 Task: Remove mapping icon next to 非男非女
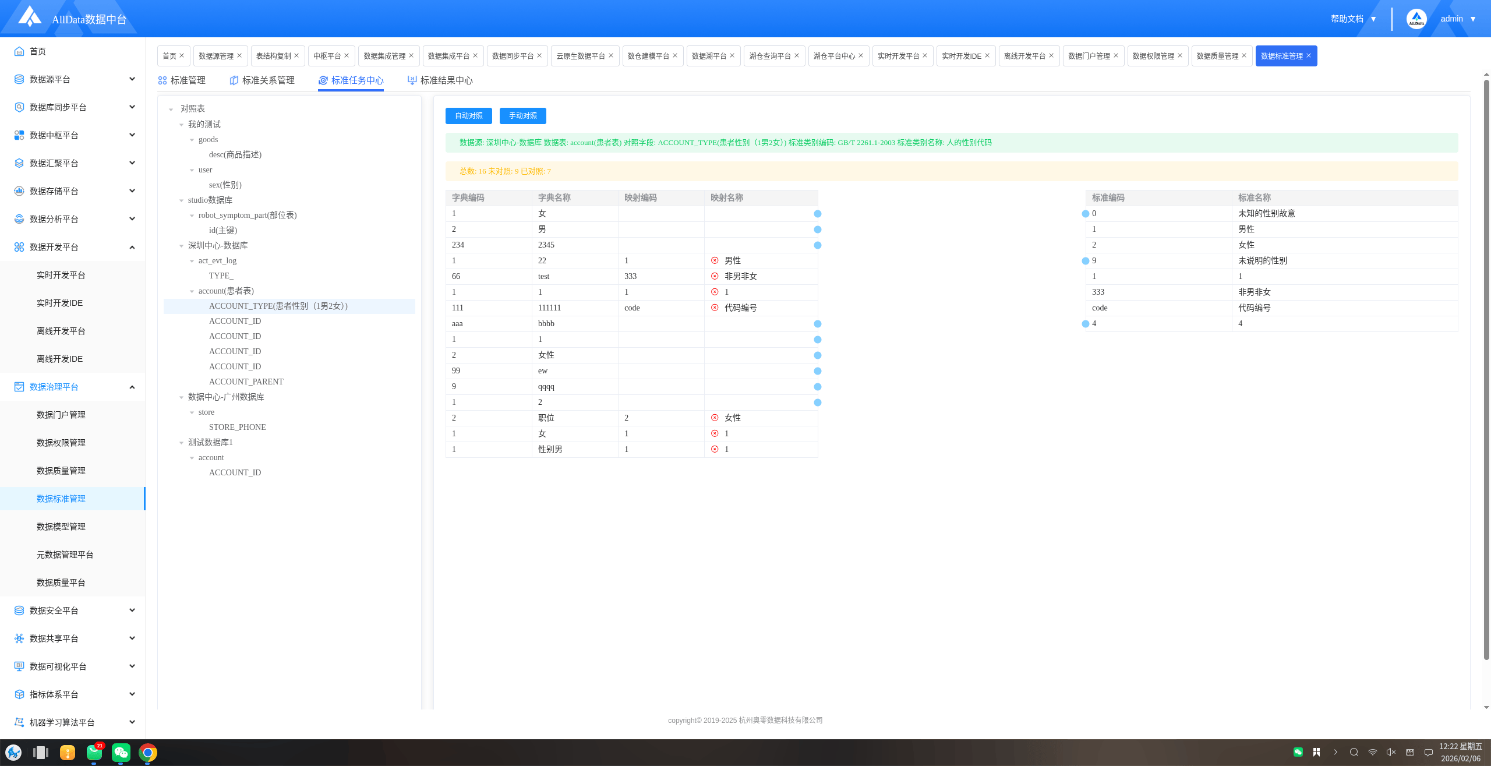pos(715,276)
